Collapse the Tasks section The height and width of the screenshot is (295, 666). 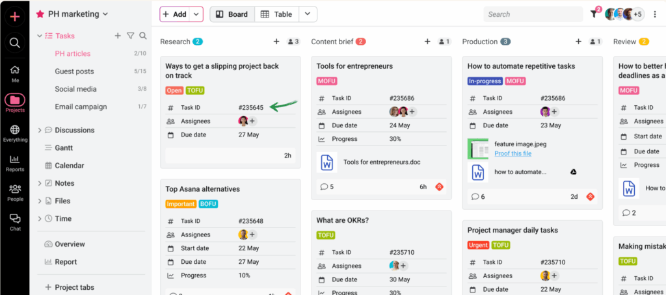point(40,36)
